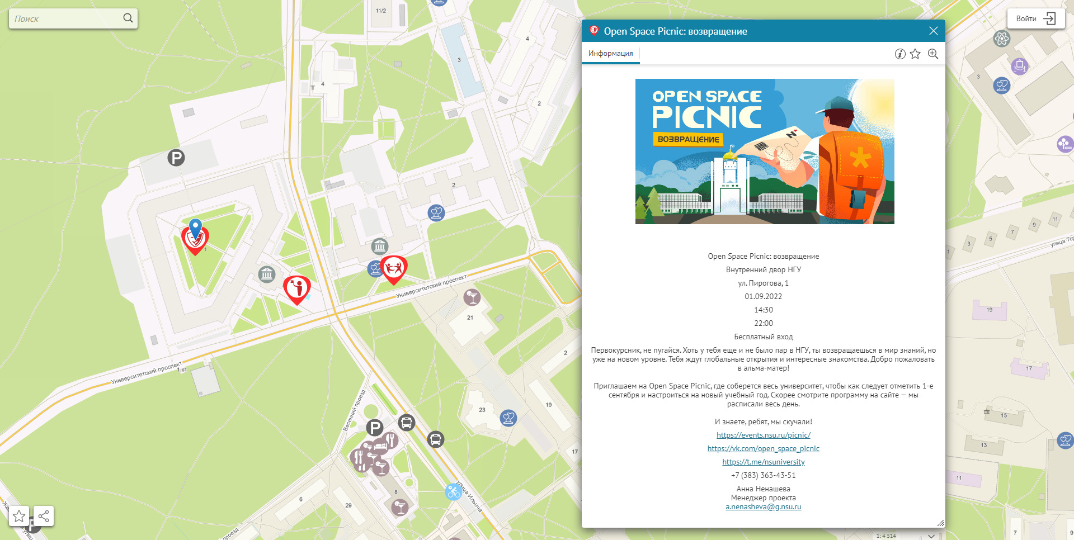Click the Весенний проезд street label
This screenshot has width=1074, height=540.
pyautogui.click(x=354, y=411)
